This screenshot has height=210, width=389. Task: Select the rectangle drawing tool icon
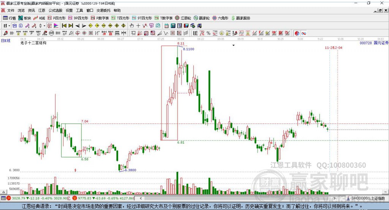pyautogui.click(x=133, y=33)
